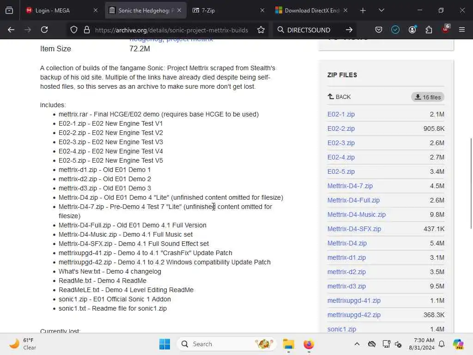Image resolution: width=473 pixels, height=355 pixels.
Task: Download Mettrix-D4-Music.zip
Action: coord(356,214)
